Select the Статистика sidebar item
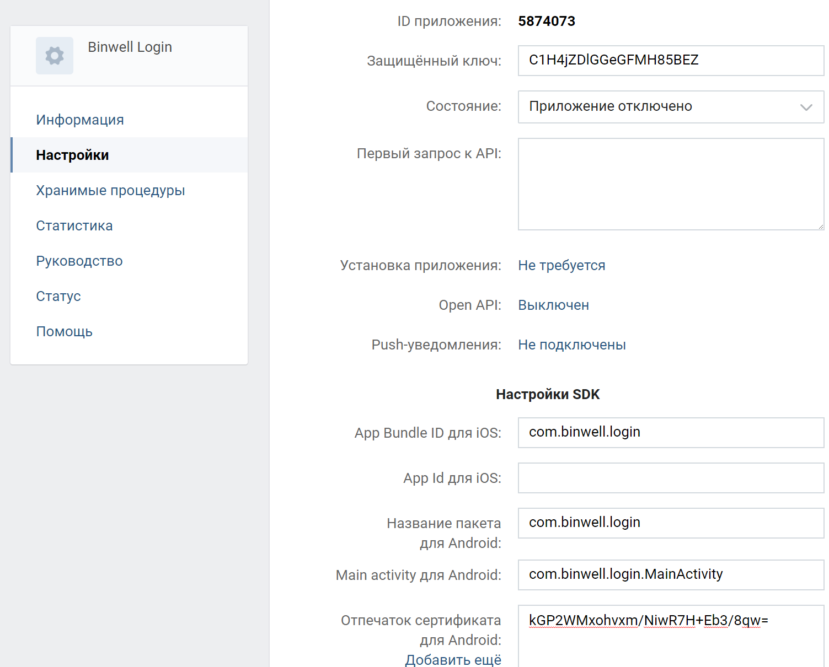This screenshot has height=667, width=829. click(x=74, y=225)
